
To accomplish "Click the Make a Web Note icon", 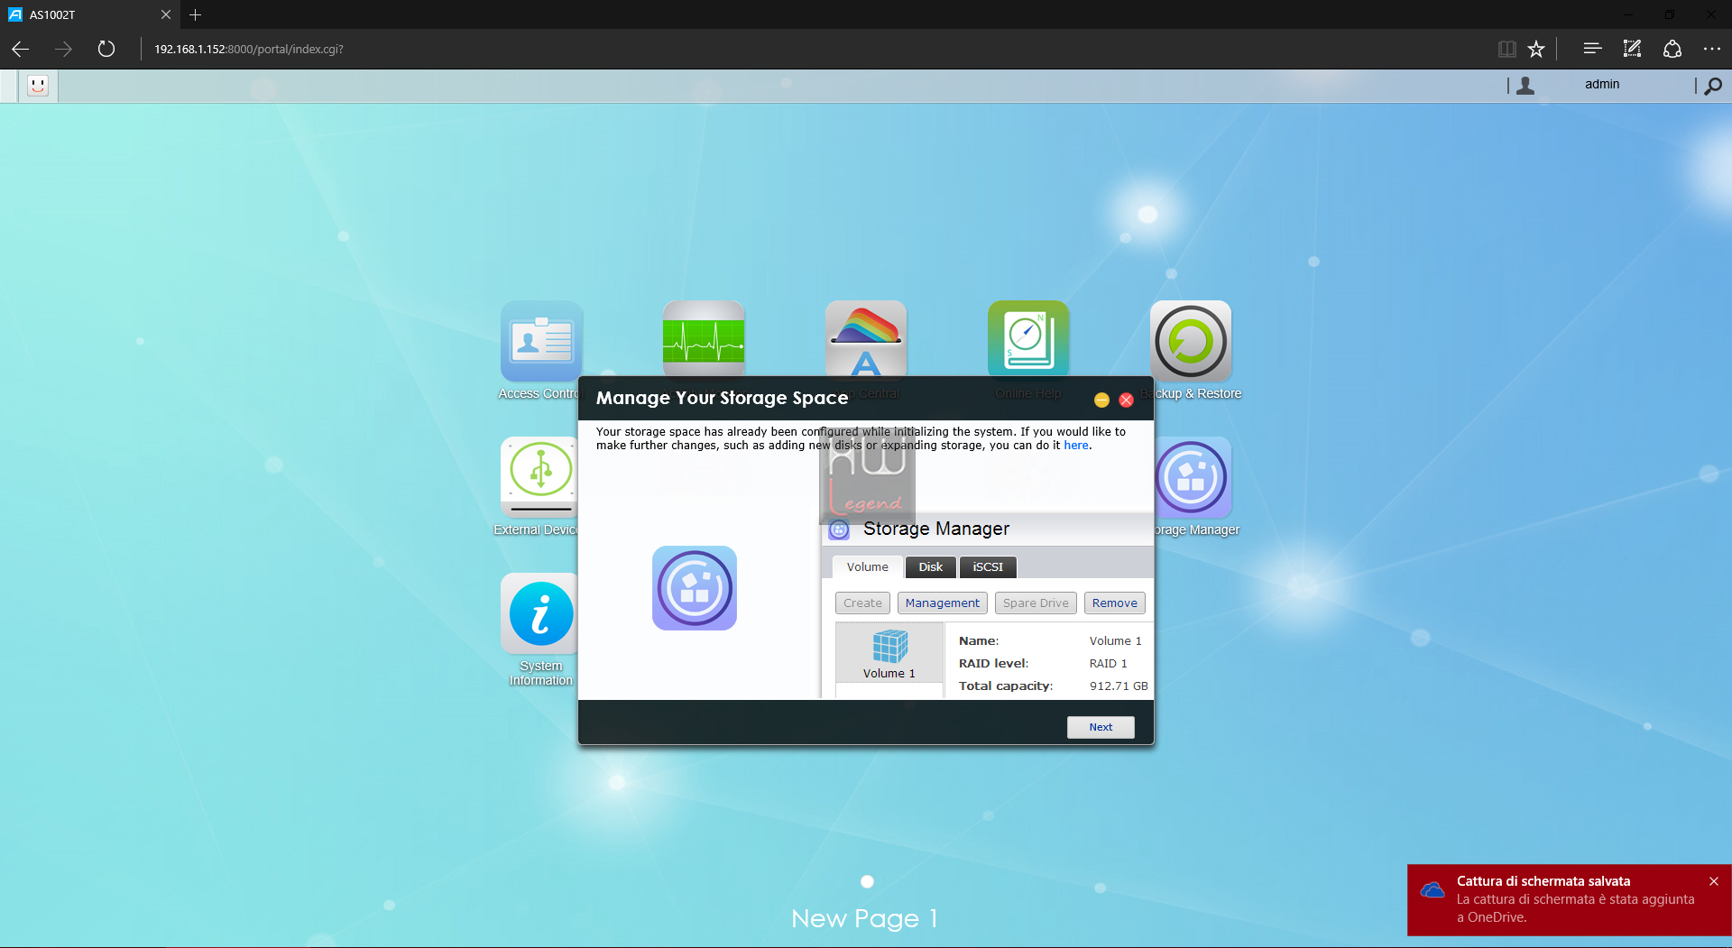I will click(1632, 49).
